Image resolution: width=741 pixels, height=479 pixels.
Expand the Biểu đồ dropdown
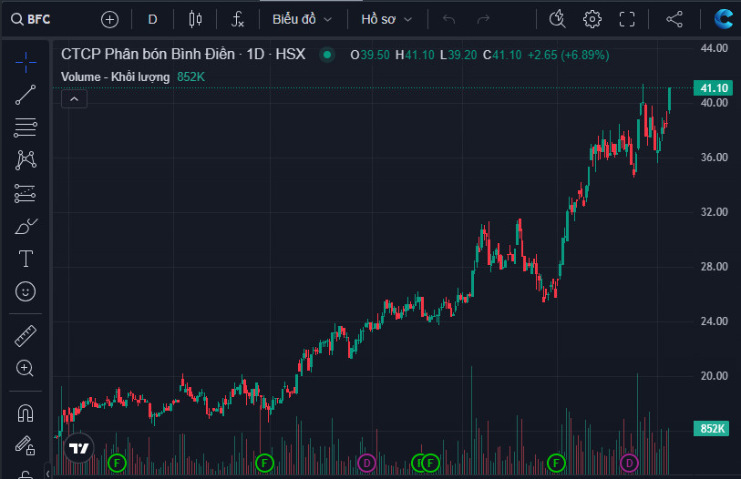tap(302, 18)
